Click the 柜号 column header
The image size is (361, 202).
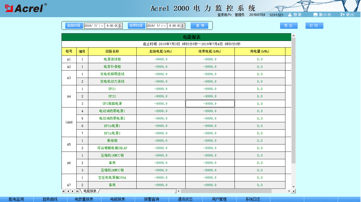tap(69, 51)
